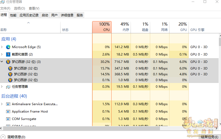Image resolution: width=221 pixels, height=139 pixels.
Task: Click the horizontal scrollbar left arrow
Action: pos(1,128)
